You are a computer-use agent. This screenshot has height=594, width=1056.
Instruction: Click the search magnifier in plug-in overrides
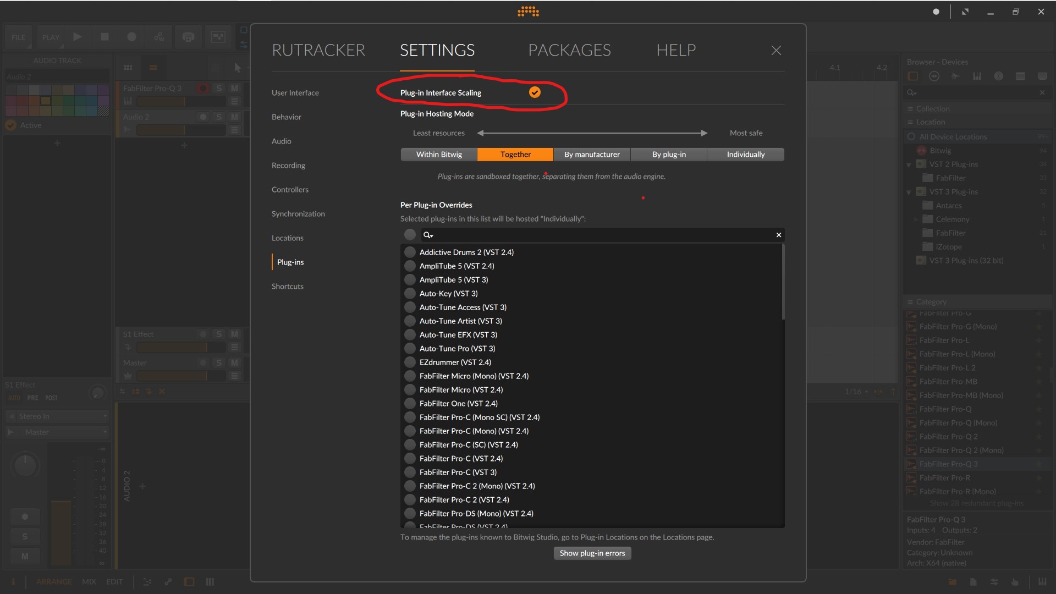(x=427, y=235)
